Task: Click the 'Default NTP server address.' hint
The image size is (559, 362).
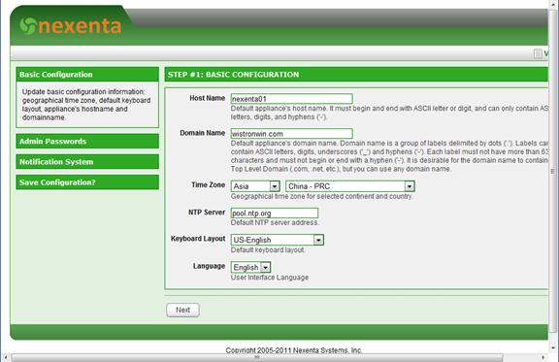Action: 275,222
